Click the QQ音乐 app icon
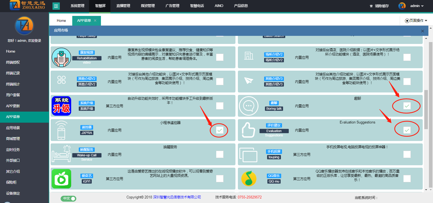Screen dimensions: 433x203 249,179
